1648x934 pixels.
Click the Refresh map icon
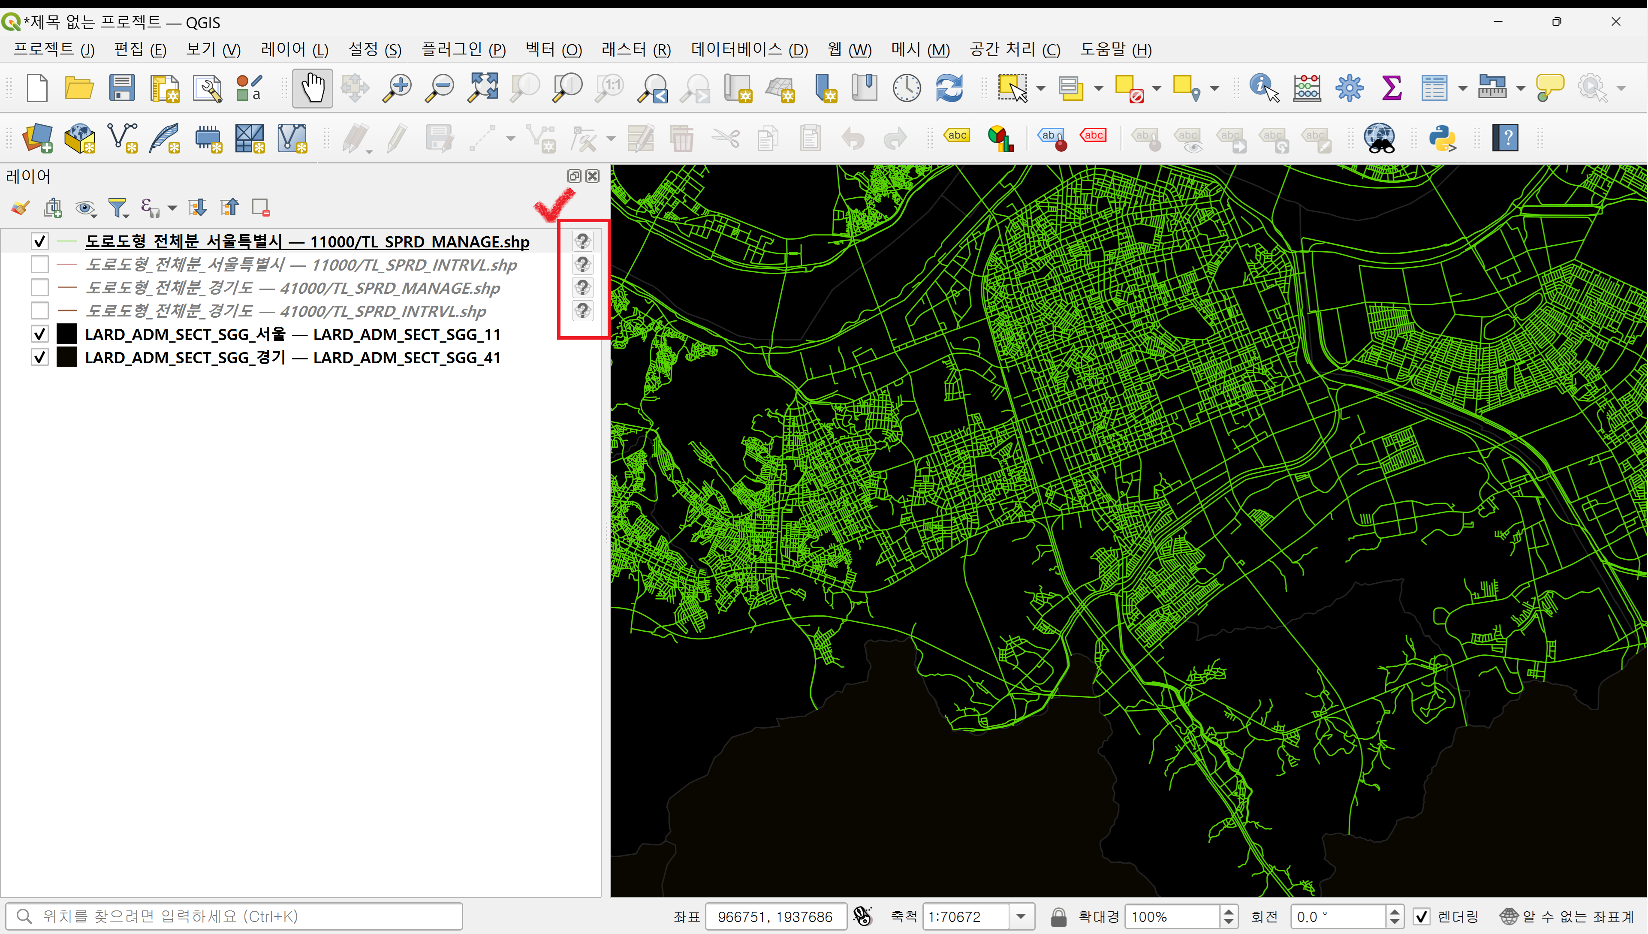point(949,88)
